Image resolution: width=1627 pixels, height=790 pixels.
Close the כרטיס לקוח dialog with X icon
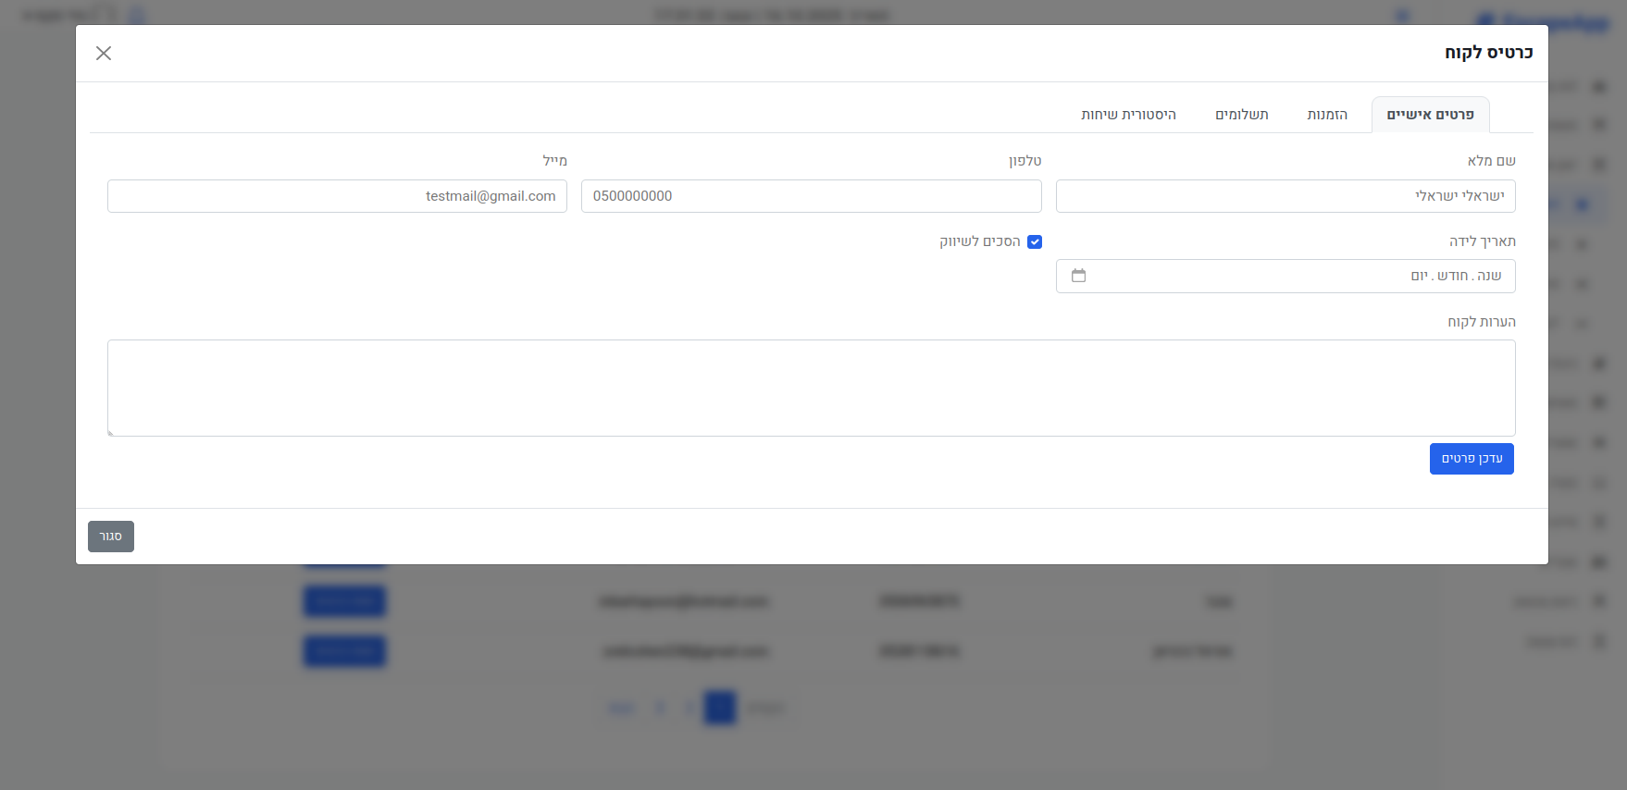(x=104, y=54)
